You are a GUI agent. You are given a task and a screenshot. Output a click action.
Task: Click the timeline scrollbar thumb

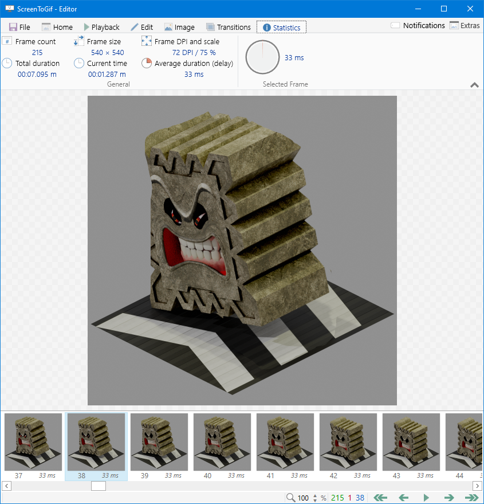coord(99,486)
